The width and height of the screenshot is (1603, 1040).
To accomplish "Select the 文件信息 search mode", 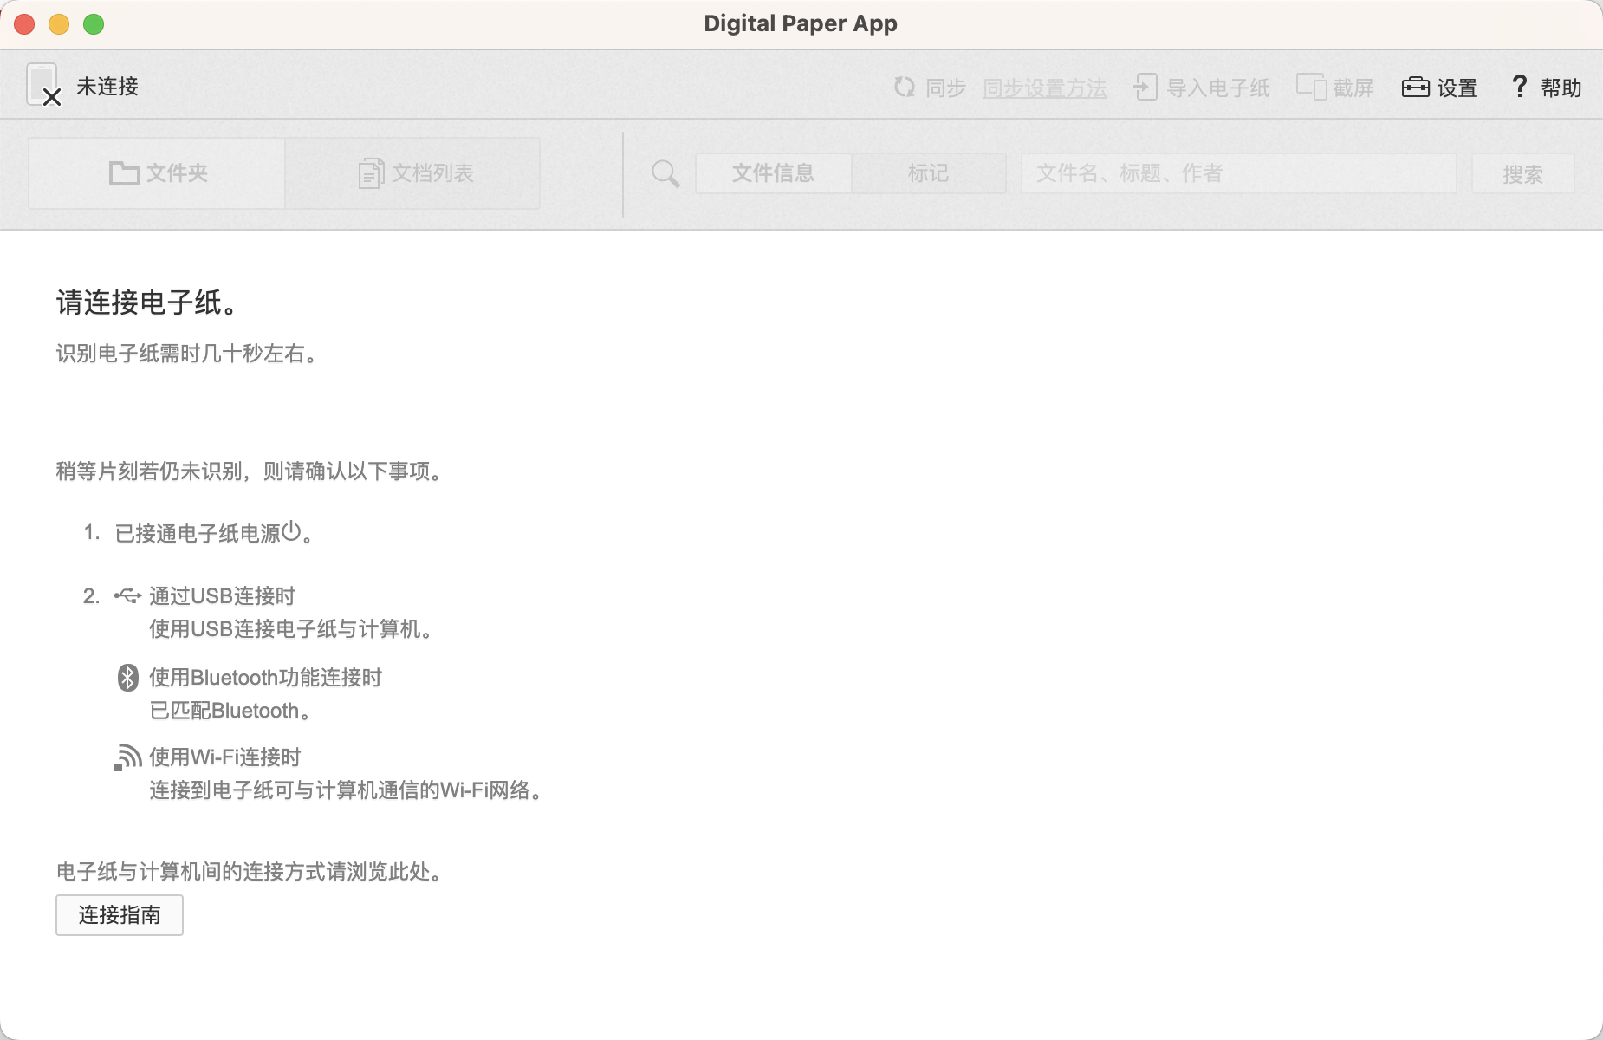I will [x=773, y=173].
